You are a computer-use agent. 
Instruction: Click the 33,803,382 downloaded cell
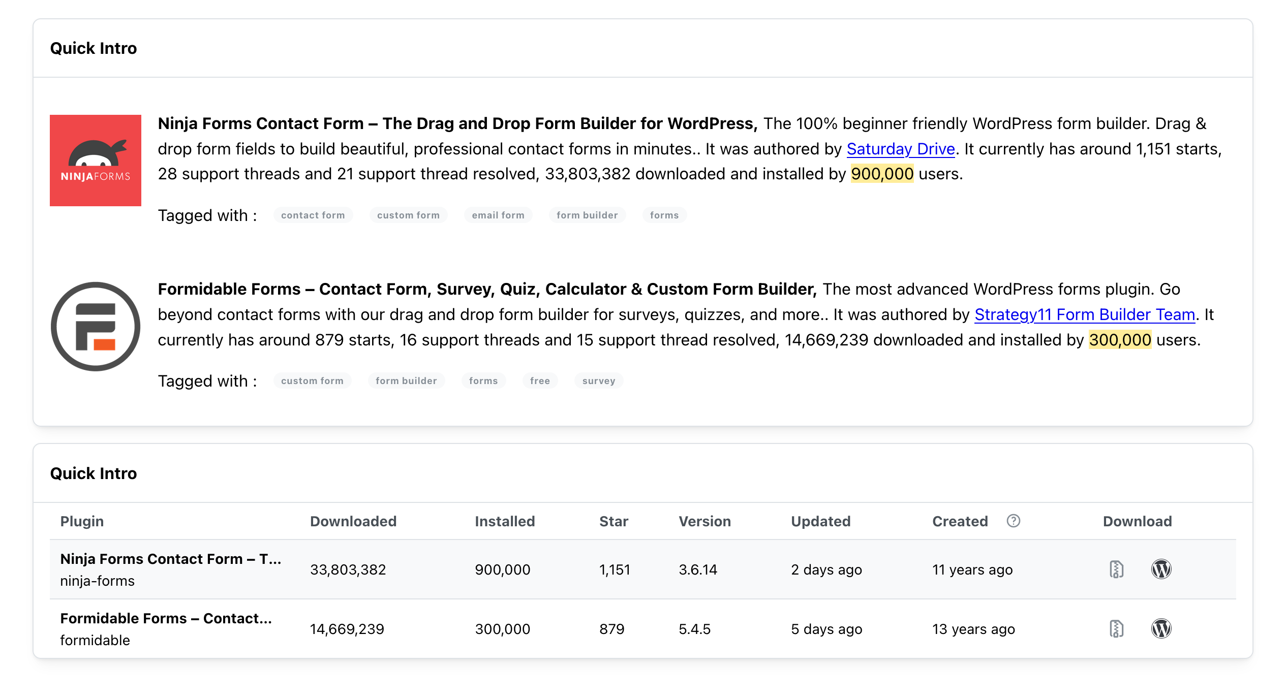pos(348,569)
